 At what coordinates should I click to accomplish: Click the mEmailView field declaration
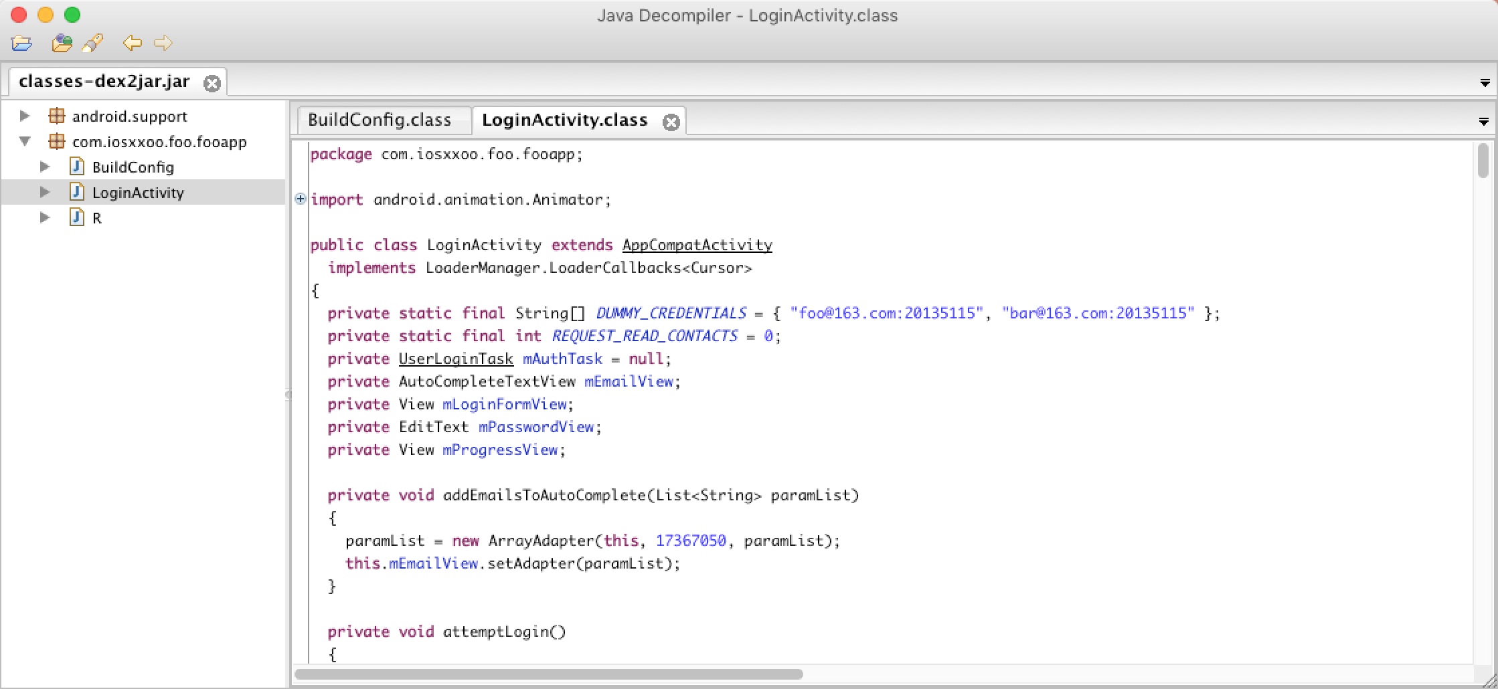click(629, 381)
